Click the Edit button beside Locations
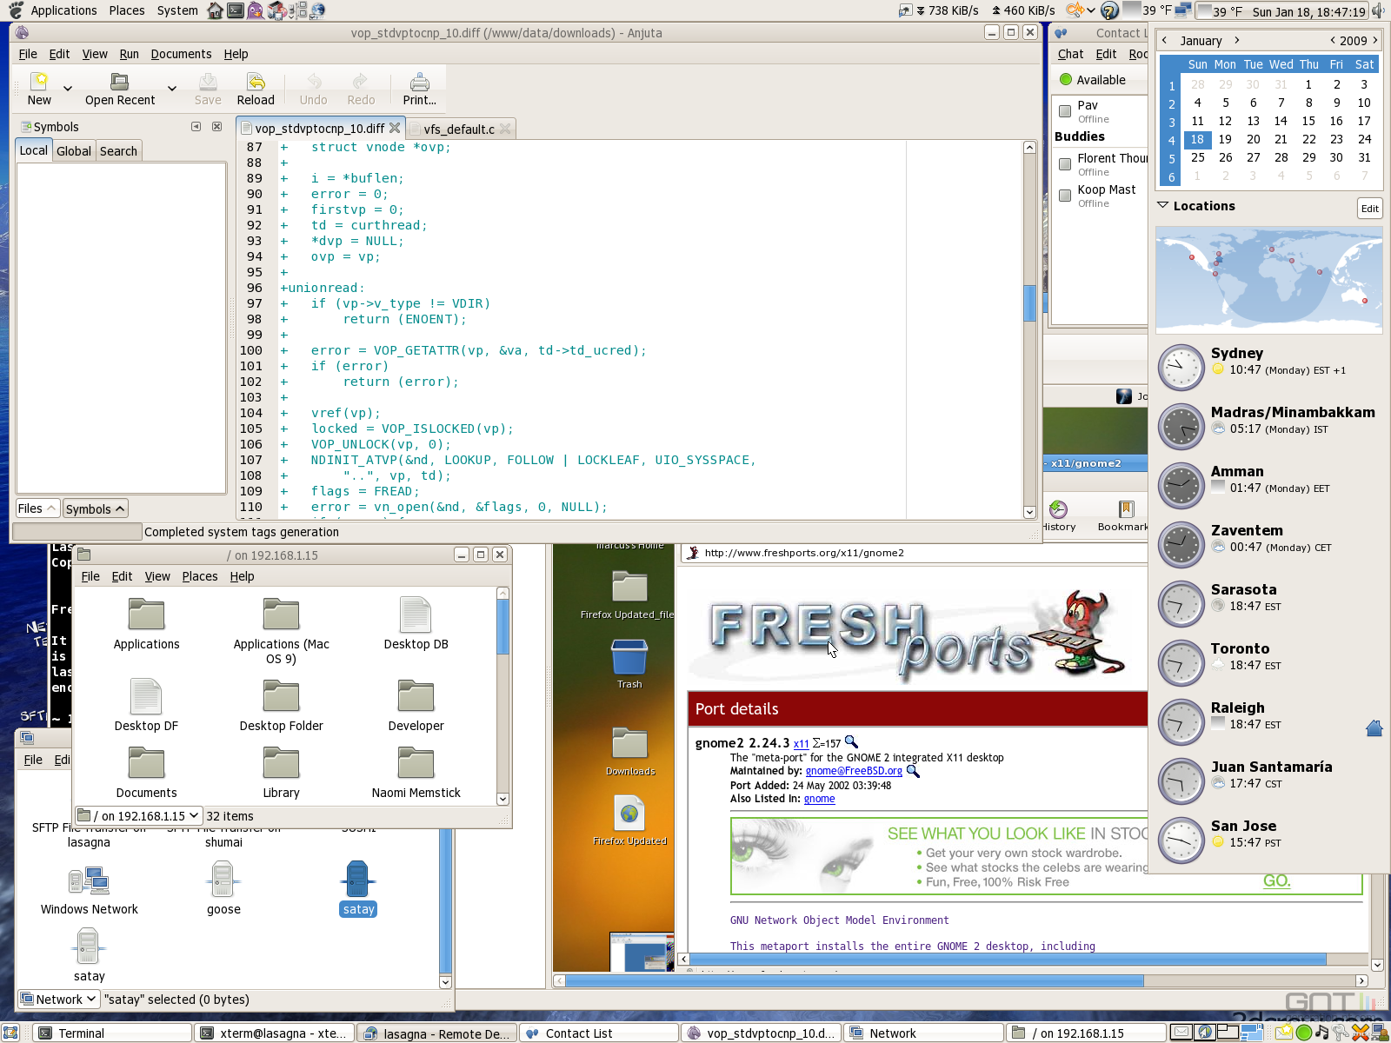Viewport: 1391px width, 1043px height. click(1369, 209)
